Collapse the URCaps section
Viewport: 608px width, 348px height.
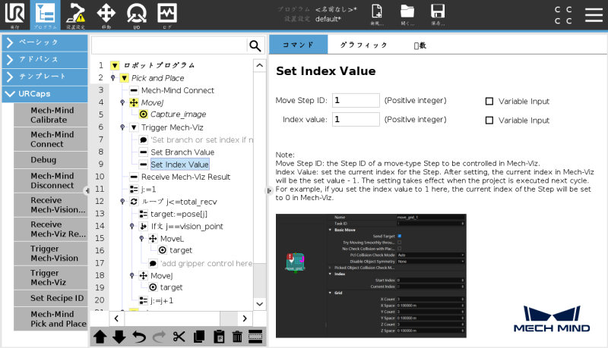click(45, 94)
